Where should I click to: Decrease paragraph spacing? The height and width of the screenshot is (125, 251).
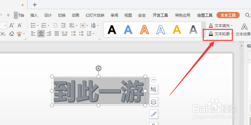tap(81, 34)
